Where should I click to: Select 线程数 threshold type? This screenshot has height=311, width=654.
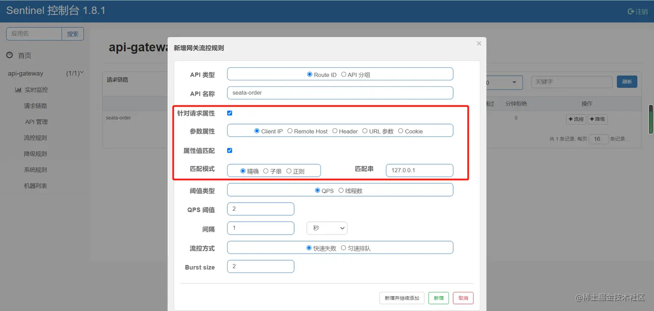pos(341,190)
